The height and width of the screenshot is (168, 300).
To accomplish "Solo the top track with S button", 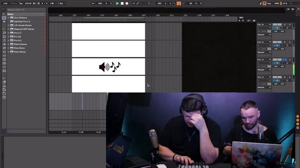I will [x=285, y=25].
